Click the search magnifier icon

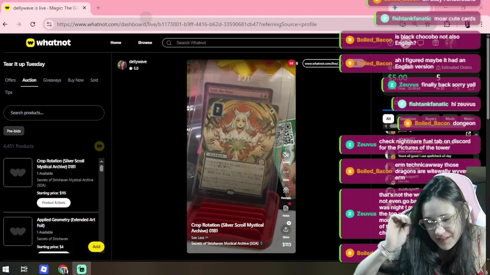(x=169, y=43)
